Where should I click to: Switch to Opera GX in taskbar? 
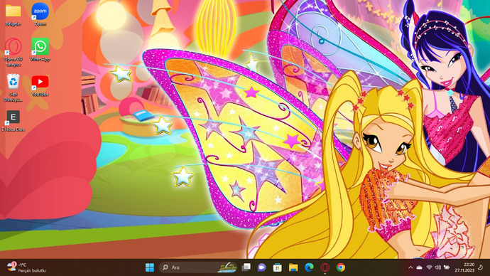325,267
